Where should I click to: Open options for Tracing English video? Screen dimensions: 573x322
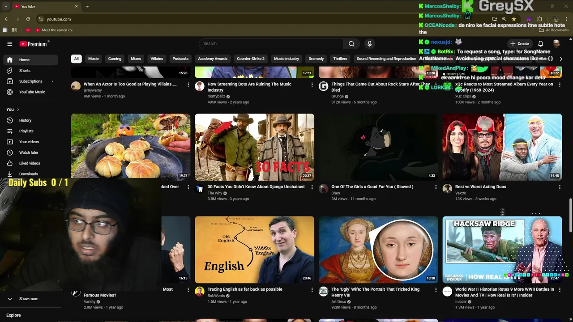(312, 290)
